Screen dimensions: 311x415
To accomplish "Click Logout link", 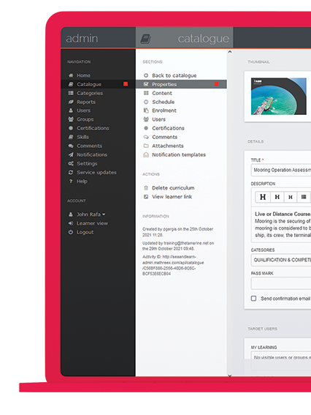I will point(85,232).
